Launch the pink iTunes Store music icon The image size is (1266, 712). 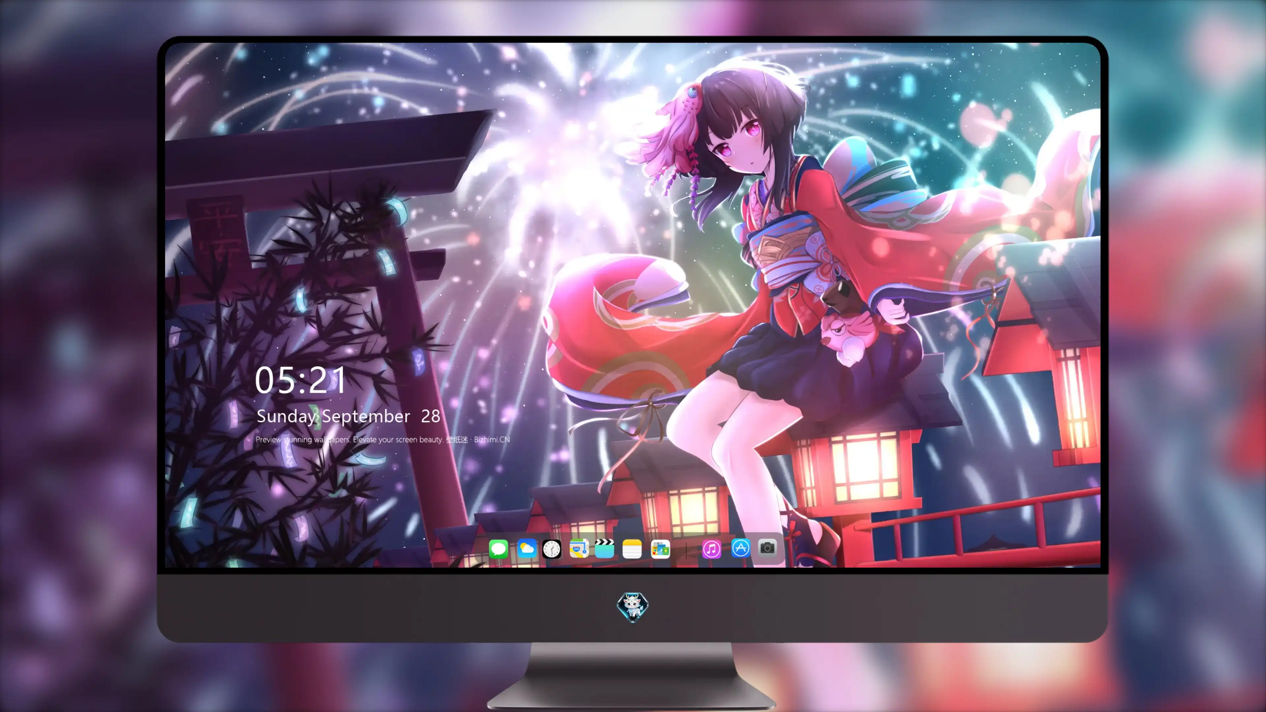point(712,549)
